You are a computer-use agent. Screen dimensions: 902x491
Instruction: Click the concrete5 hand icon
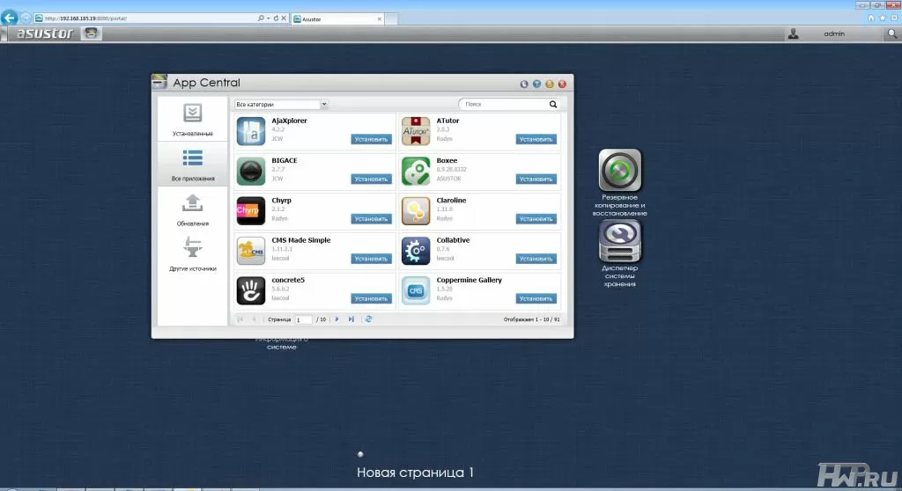pyautogui.click(x=251, y=290)
